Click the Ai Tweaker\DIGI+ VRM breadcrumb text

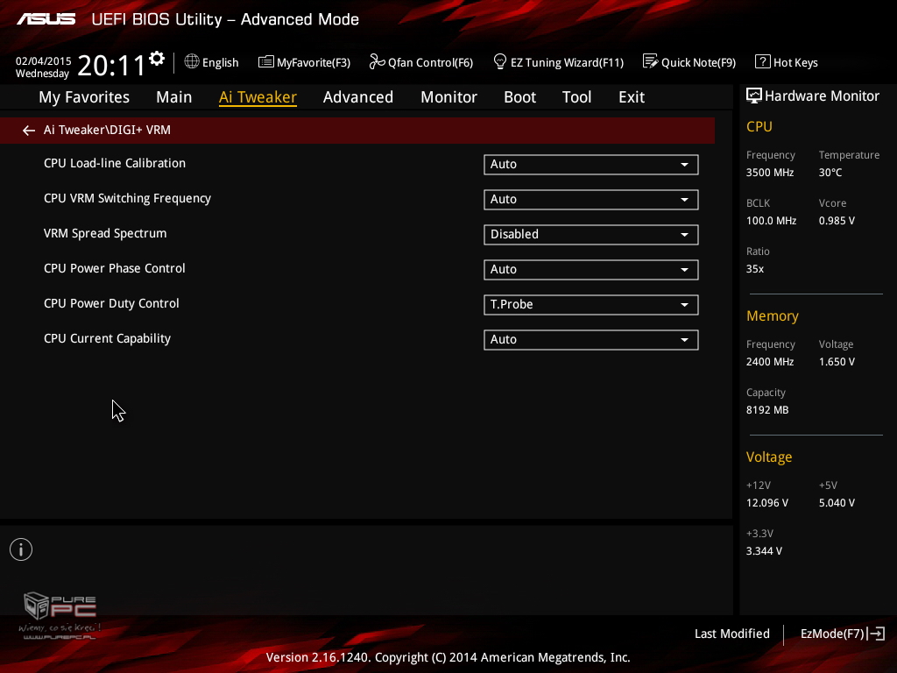coord(107,130)
